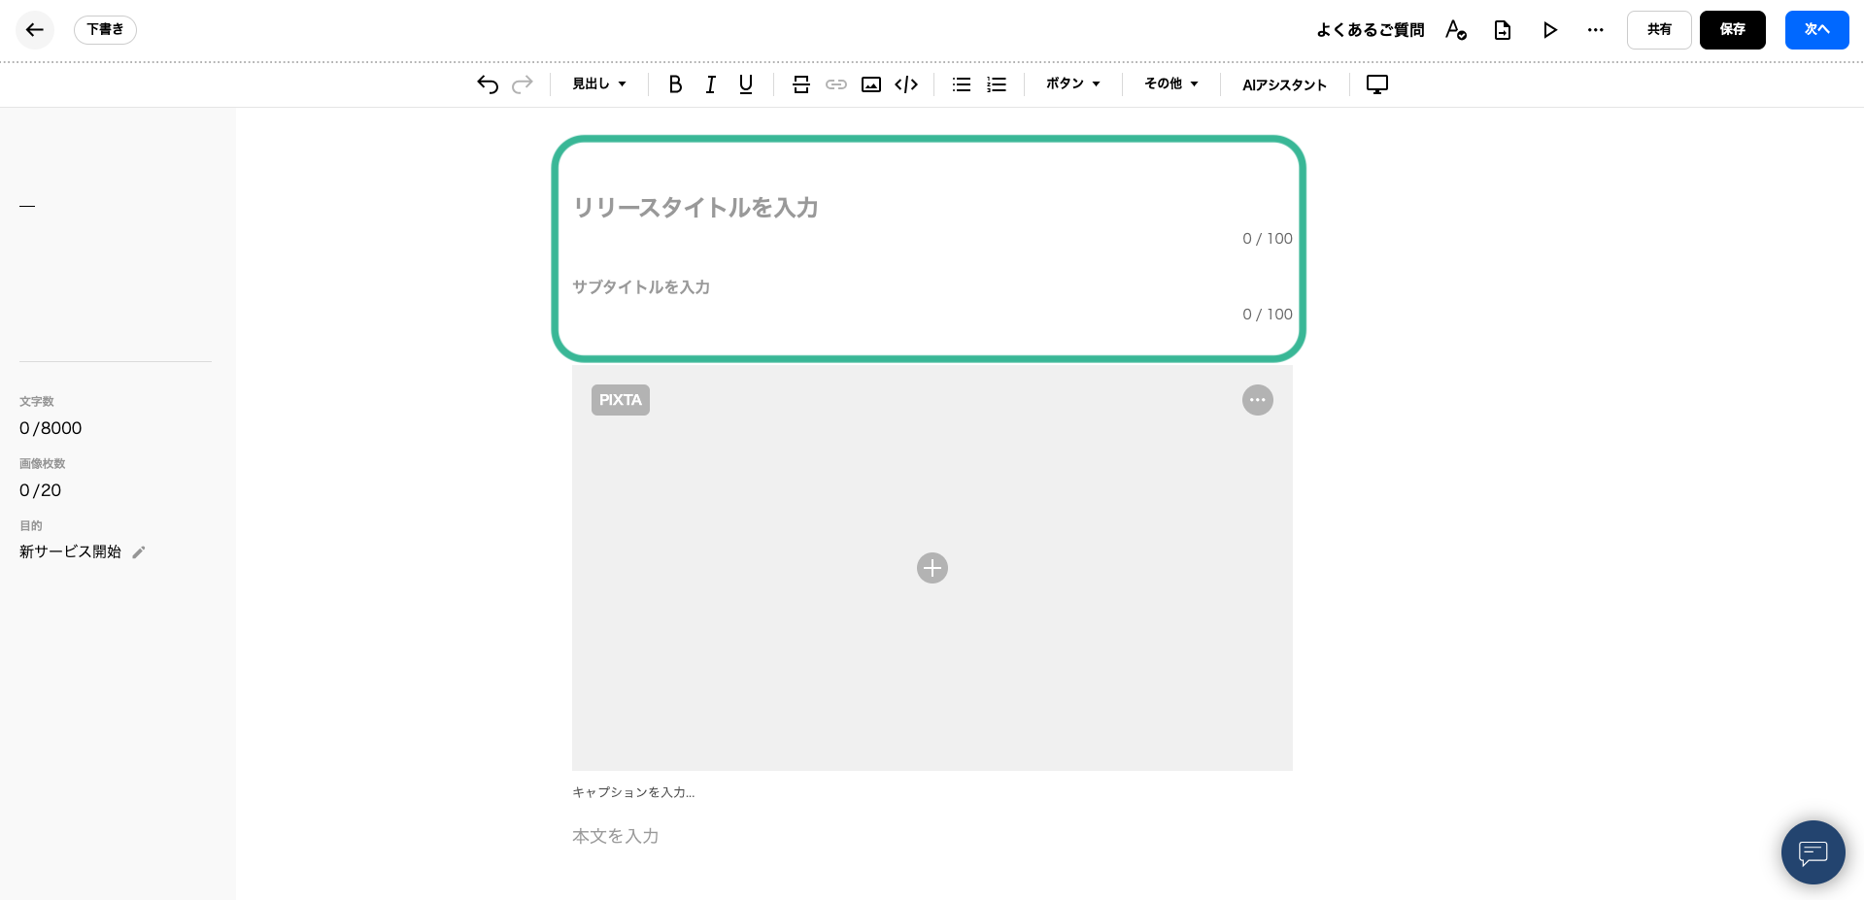The height and width of the screenshot is (900, 1864).
Task: Undo the last edit
Action: 488,84
